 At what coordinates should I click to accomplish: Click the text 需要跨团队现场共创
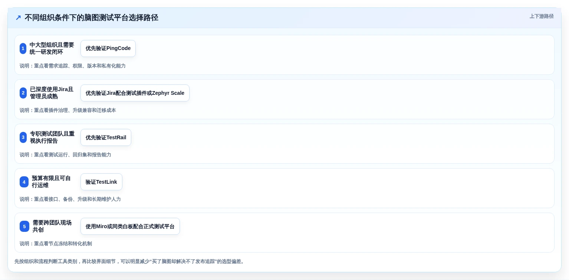pyautogui.click(x=52, y=226)
